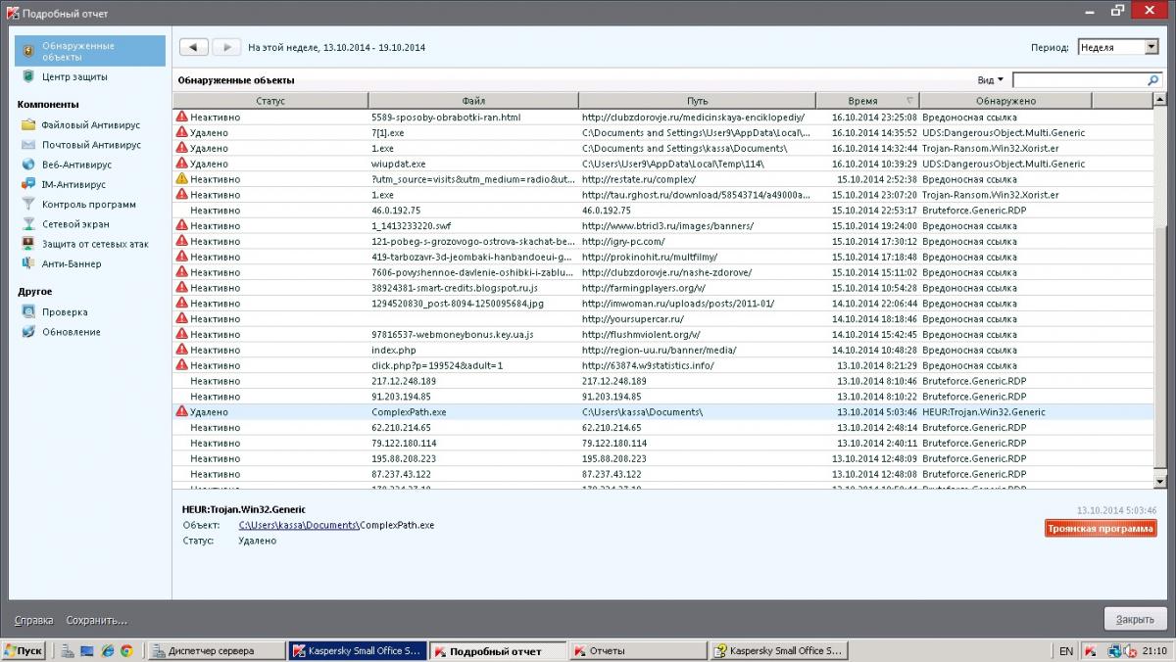Open Анти-Баннер report
The width and height of the screenshot is (1176, 662).
(71, 263)
